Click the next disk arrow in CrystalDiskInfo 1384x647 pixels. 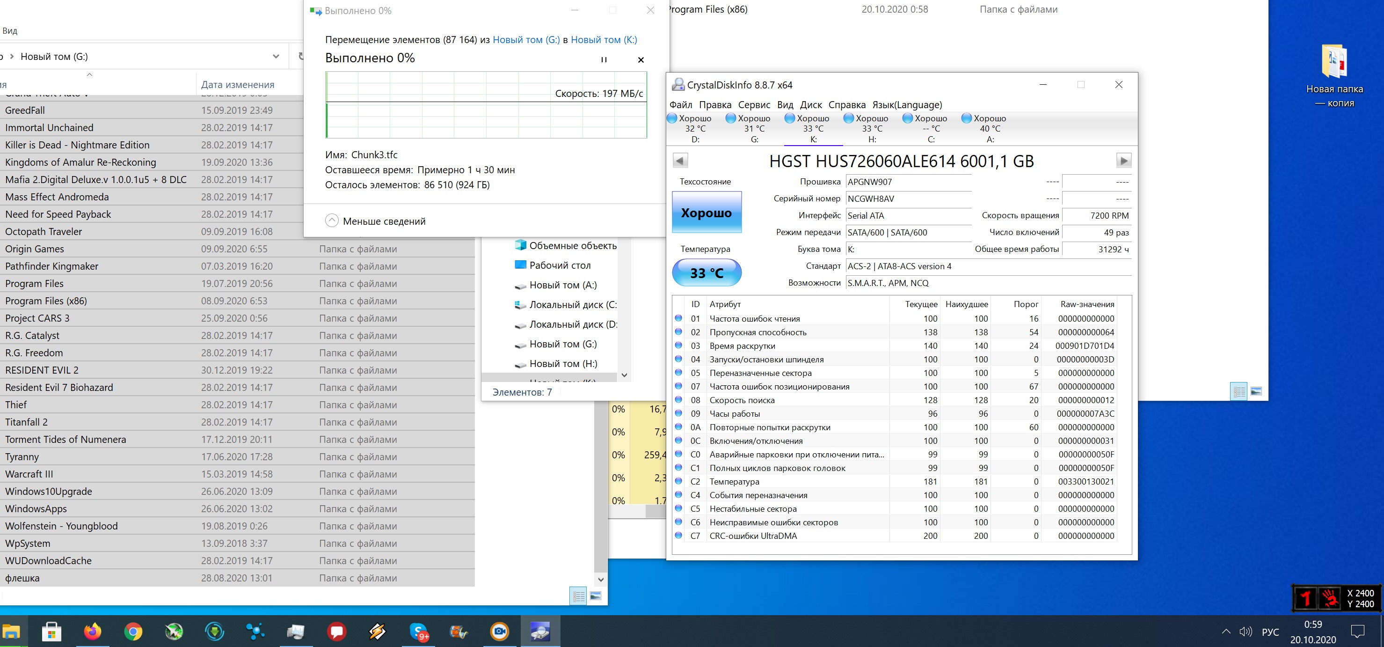(1123, 161)
